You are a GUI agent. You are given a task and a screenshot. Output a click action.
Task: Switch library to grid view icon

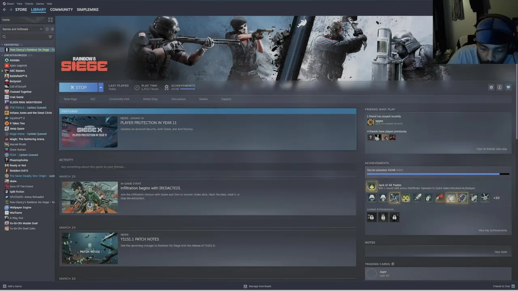(50, 19)
